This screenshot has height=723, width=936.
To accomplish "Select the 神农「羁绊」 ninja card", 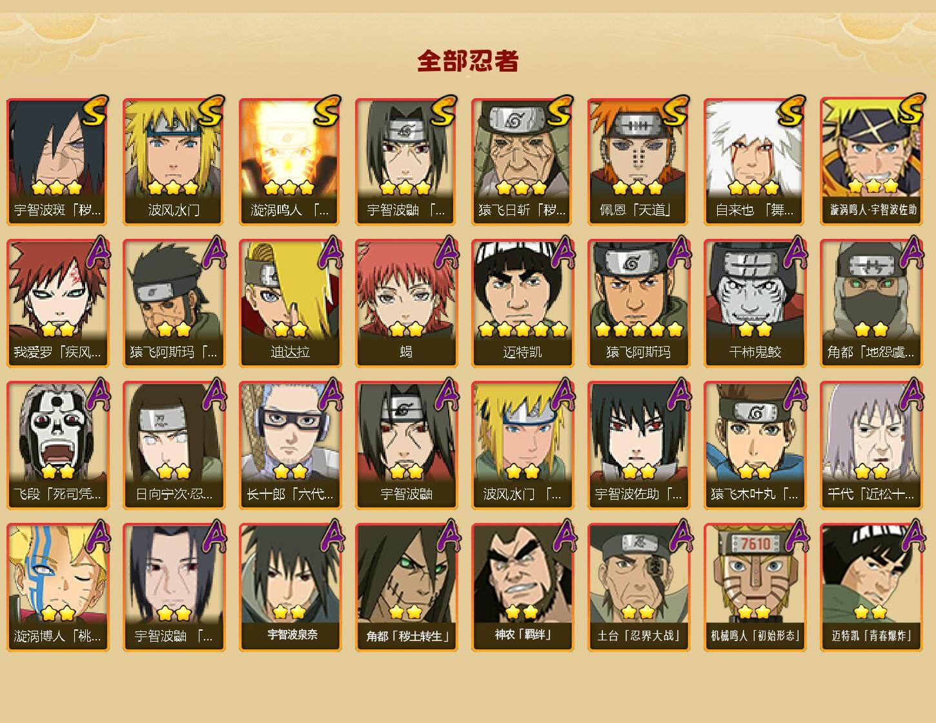I will pos(522,587).
